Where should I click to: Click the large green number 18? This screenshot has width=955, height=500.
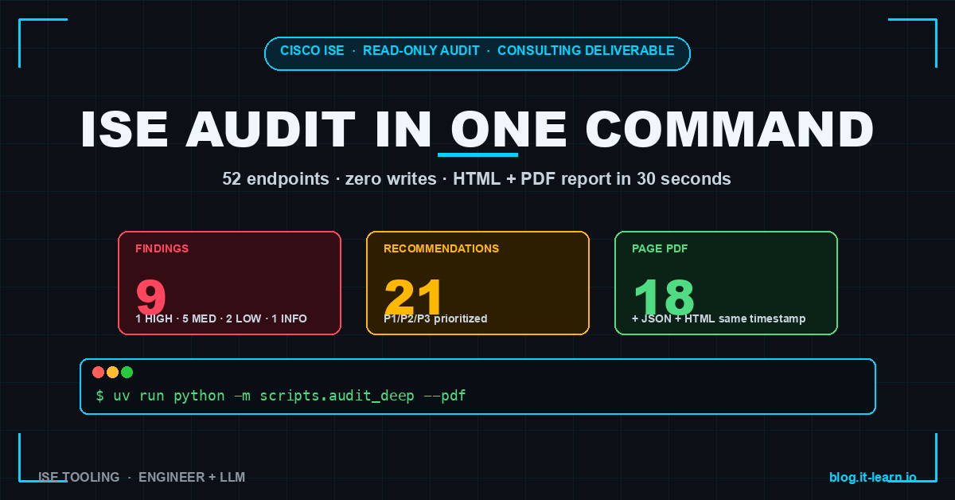click(x=664, y=296)
